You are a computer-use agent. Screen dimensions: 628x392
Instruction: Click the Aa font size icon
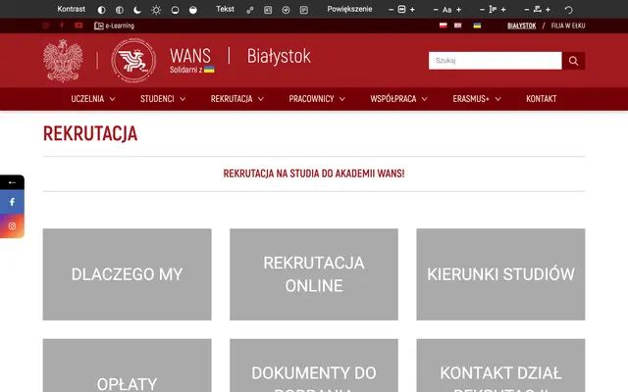click(x=447, y=10)
